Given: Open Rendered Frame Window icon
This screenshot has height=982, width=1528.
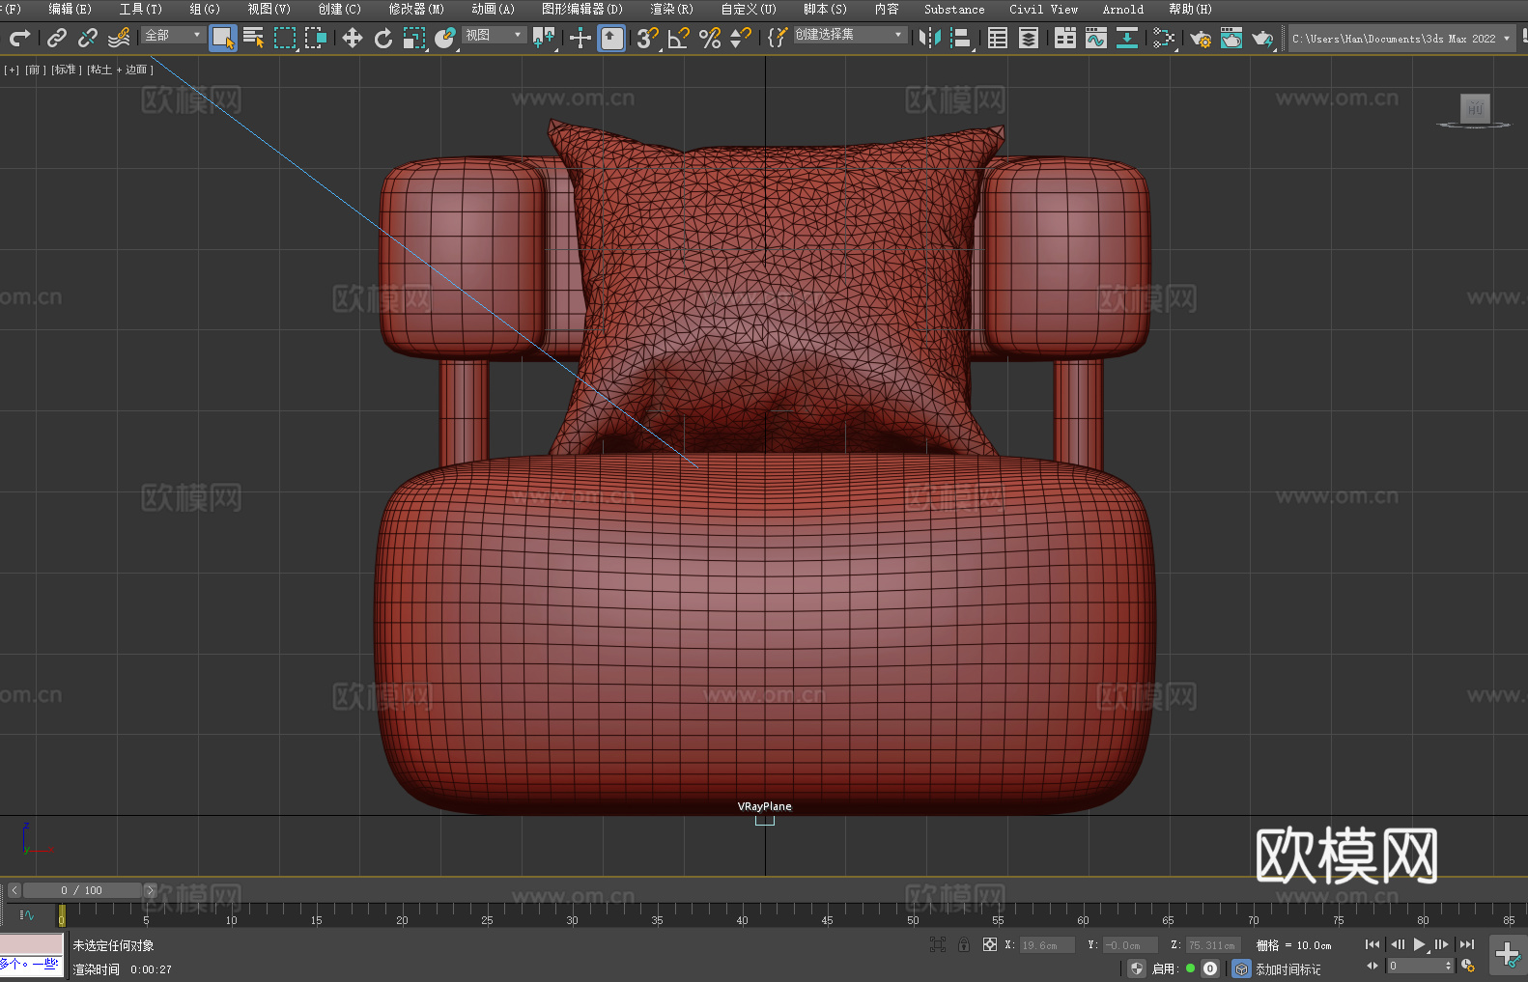Looking at the screenshot, I should (1231, 38).
